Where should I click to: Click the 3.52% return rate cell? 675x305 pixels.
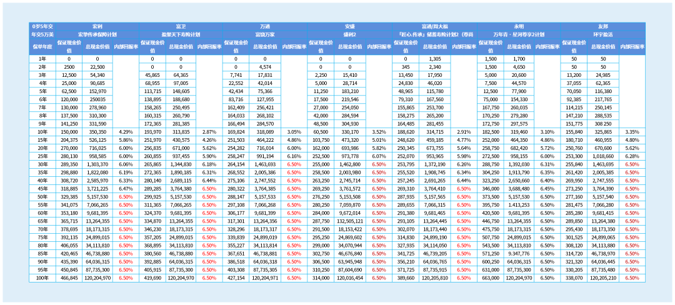click(379, 132)
